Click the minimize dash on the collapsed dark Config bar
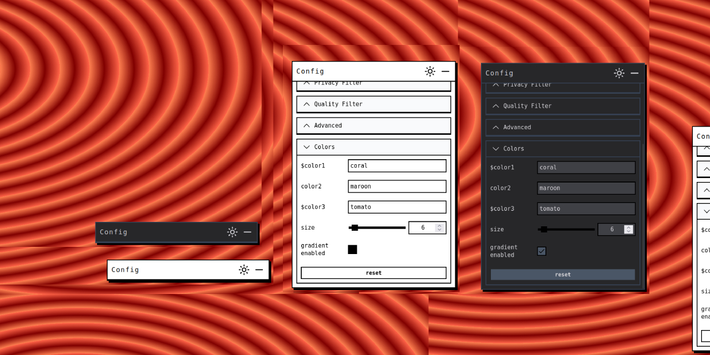The width and height of the screenshot is (710, 355). tap(247, 232)
